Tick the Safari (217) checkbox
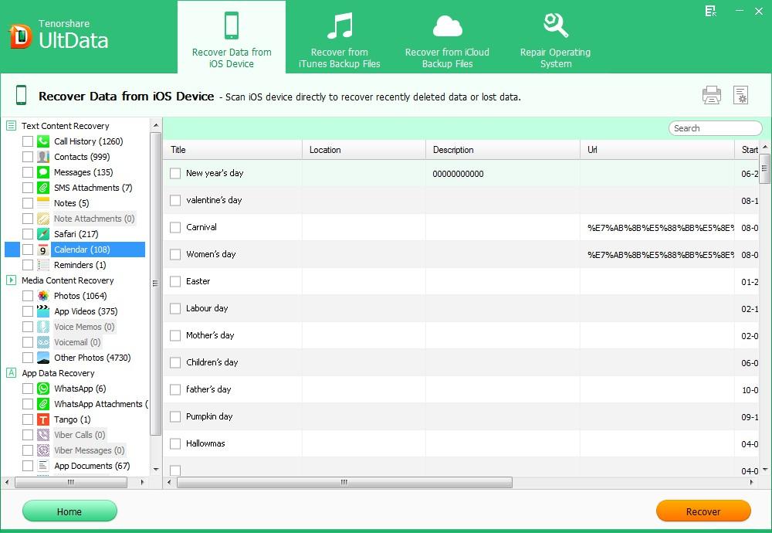 pos(28,234)
